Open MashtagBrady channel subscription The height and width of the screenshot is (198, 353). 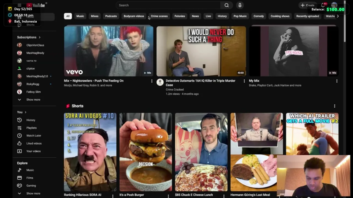(35, 53)
